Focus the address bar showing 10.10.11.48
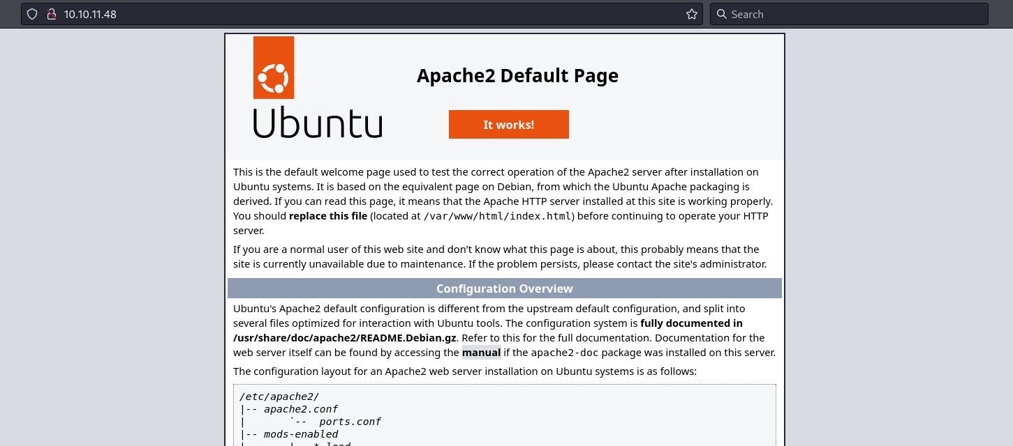Image resolution: width=1013 pixels, height=446 pixels. click(x=349, y=14)
